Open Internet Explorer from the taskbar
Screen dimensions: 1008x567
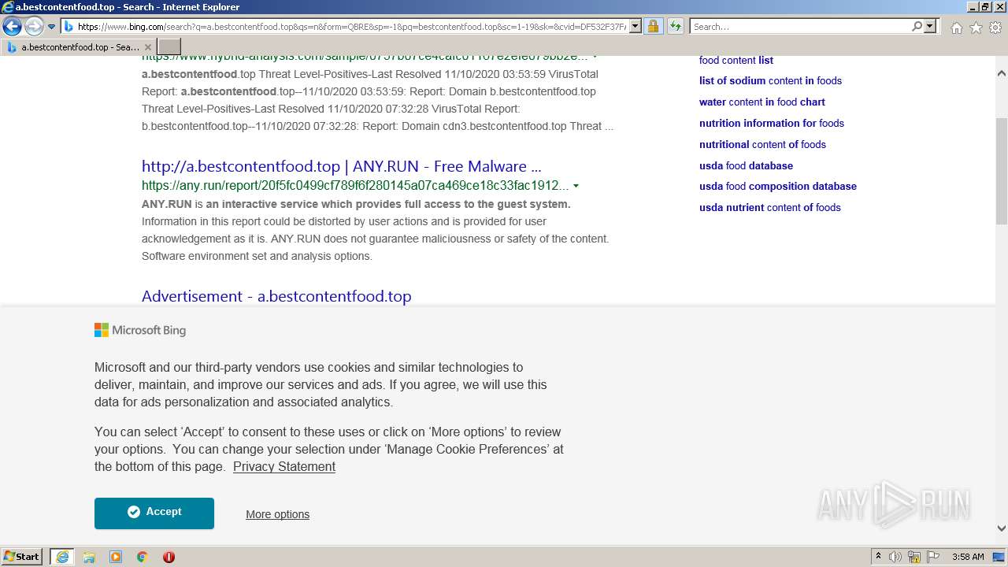click(x=61, y=557)
